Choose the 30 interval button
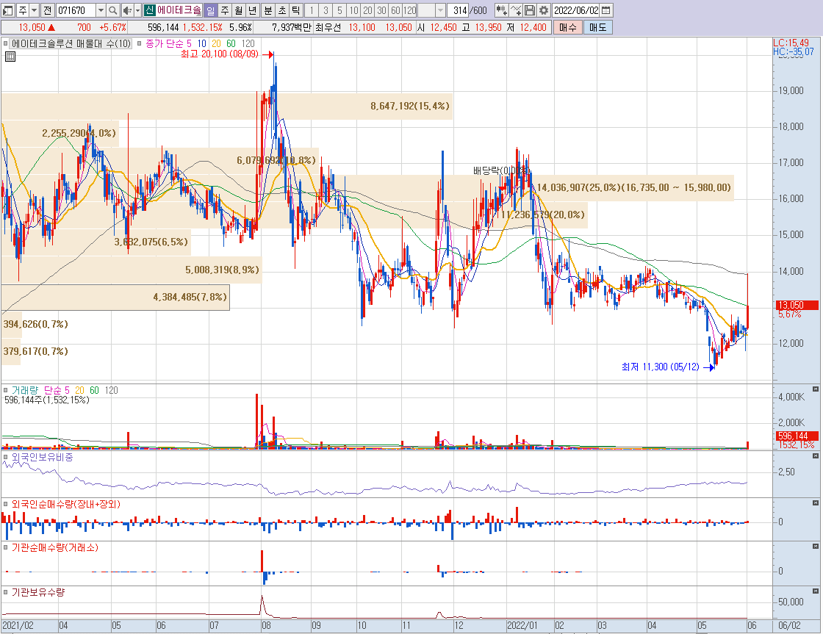 (381, 10)
